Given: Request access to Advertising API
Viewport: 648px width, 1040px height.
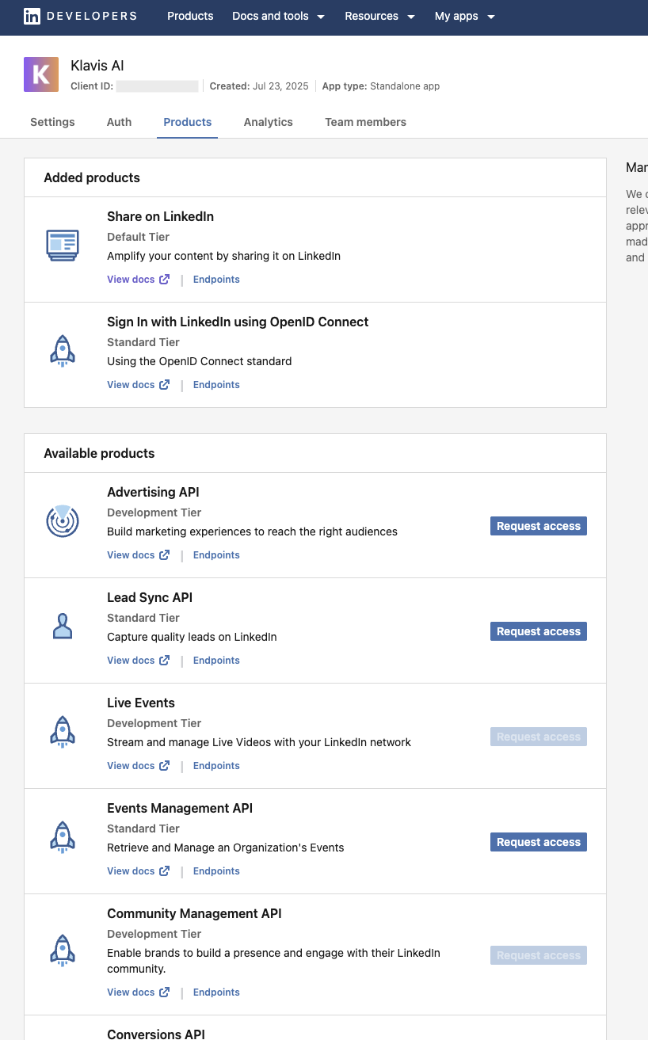Looking at the screenshot, I should pos(539,526).
